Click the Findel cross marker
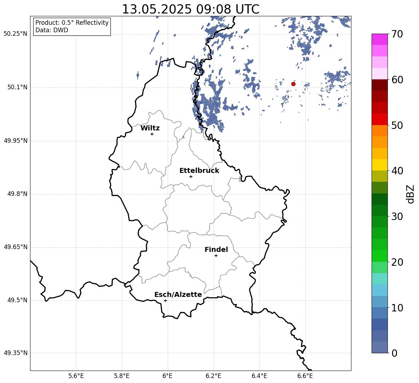The width and height of the screenshot is (419, 383). point(216,256)
